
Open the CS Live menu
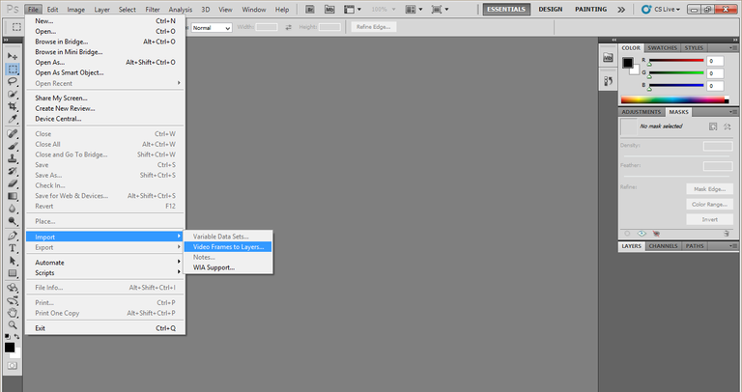[x=661, y=9]
